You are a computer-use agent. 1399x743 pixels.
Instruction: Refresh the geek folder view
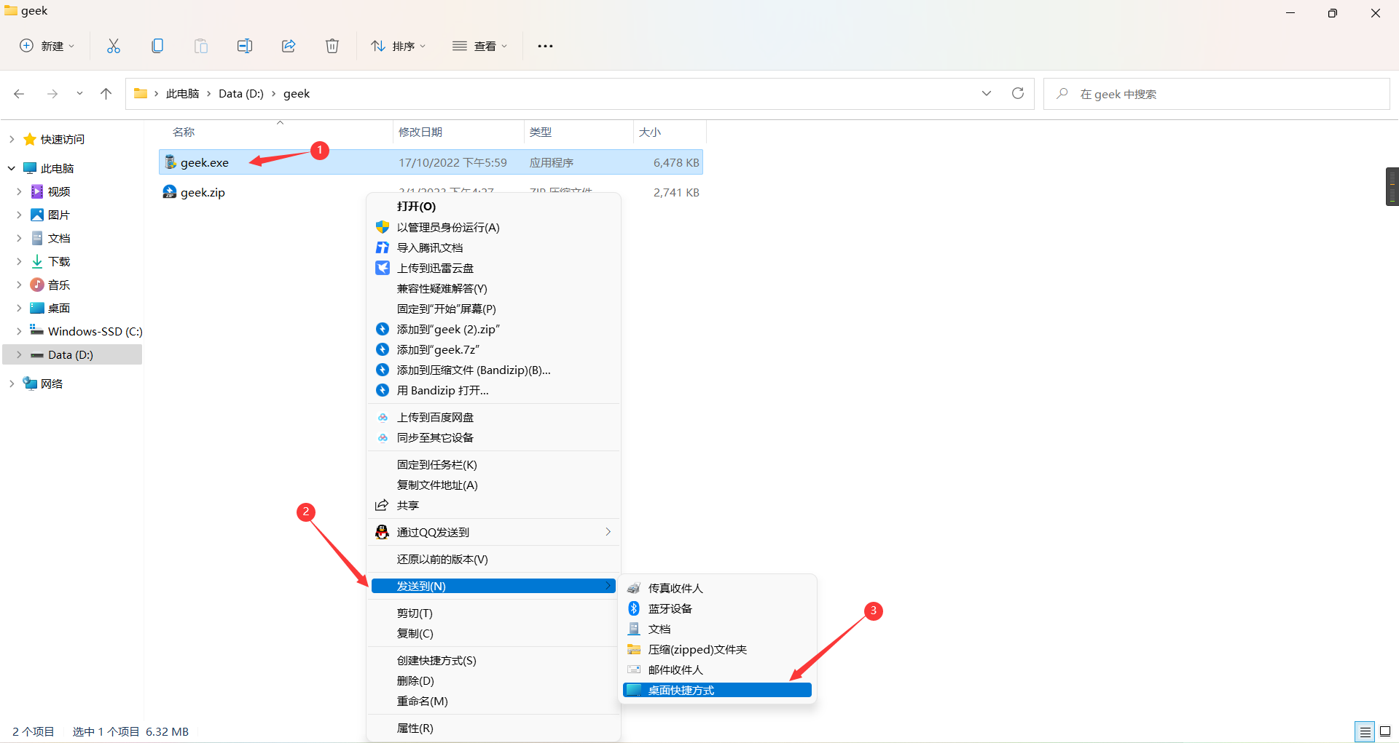[x=1018, y=93]
